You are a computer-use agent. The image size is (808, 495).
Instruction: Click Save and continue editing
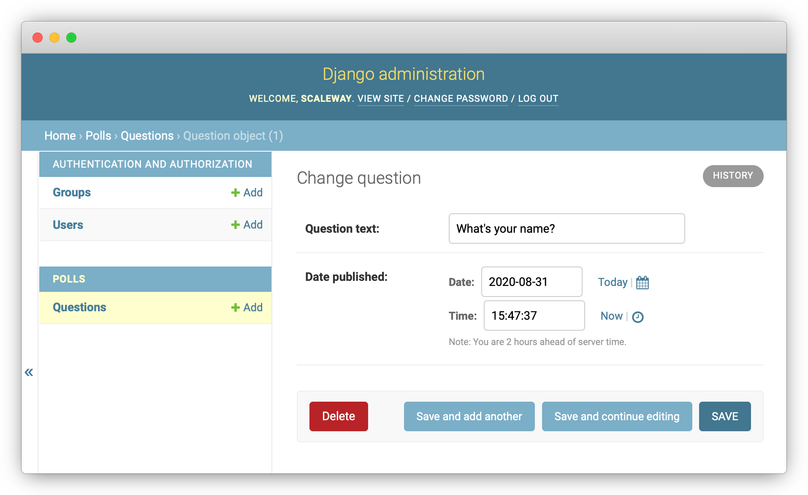pos(617,416)
